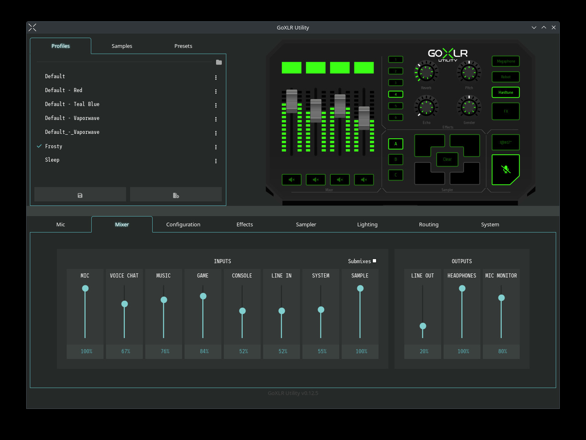This screenshot has height=440, width=586.
Task: Toggle the microphone cough mute button
Action: 506,169
